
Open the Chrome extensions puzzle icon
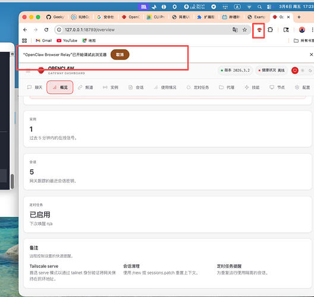point(270,30)
